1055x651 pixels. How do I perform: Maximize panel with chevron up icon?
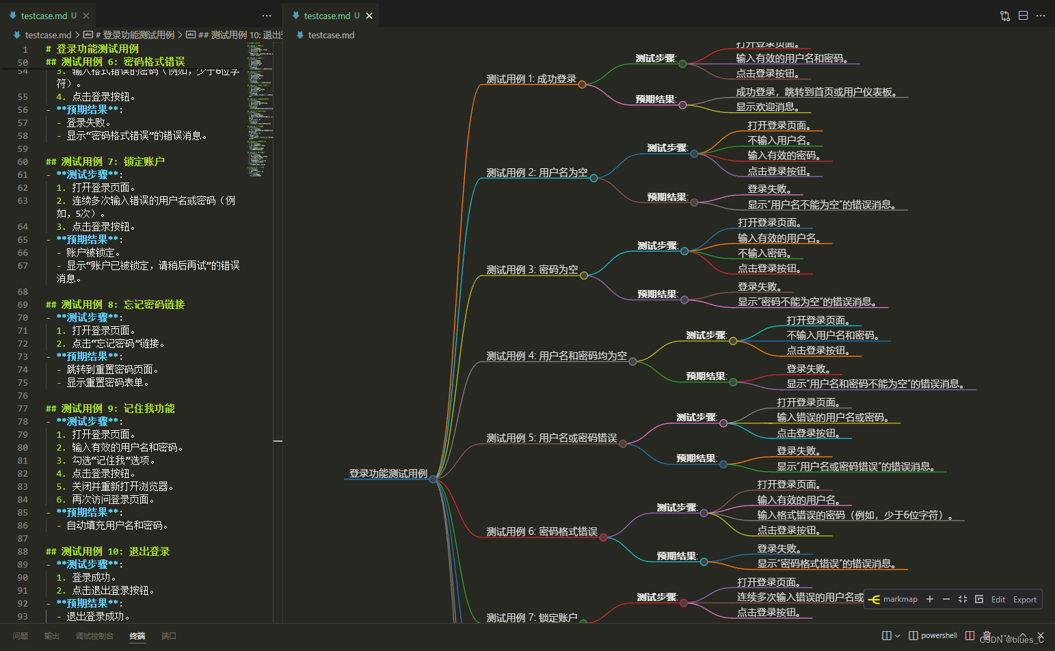(1024, 635)
